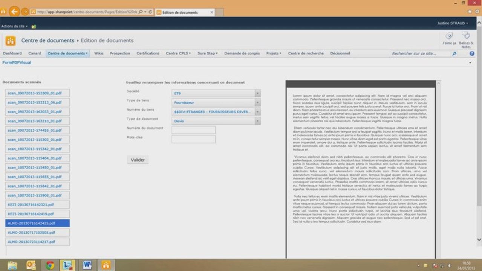
Task: Click the Rechercher sur ce site box
Action: pos(420,54)
